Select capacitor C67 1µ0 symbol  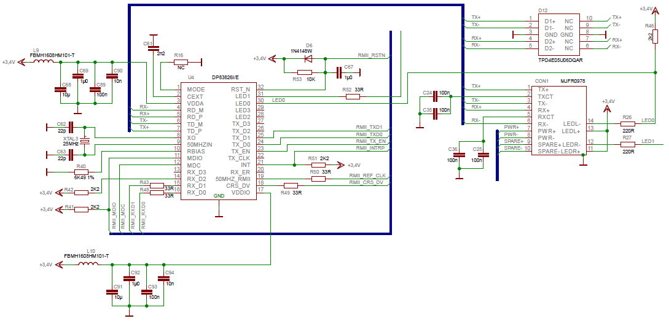[340, 73]
